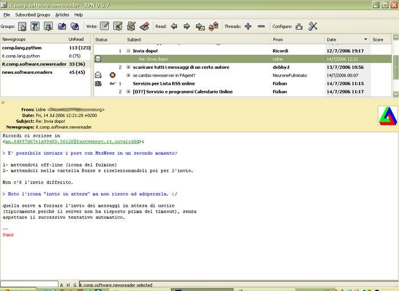The height and width of the screenshot is (291, 399).
Task: Open the Articles menu
Action: [x=62, y=15]
